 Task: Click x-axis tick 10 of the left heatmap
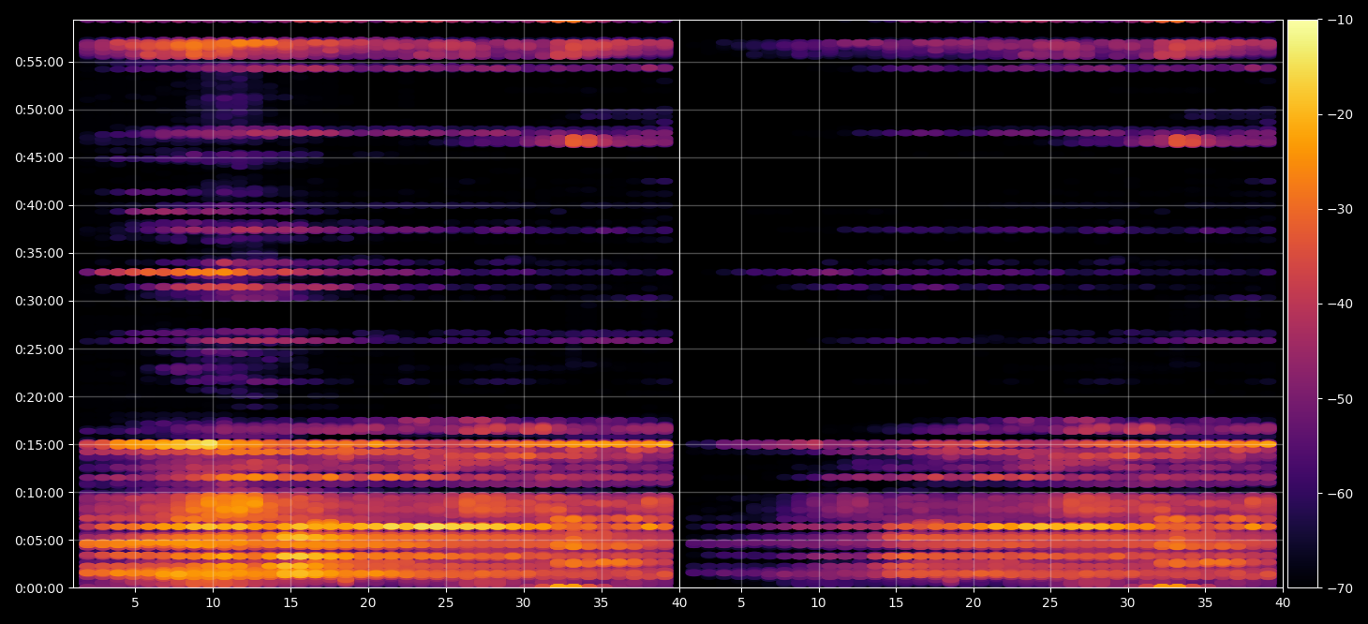tap(213, 602)
